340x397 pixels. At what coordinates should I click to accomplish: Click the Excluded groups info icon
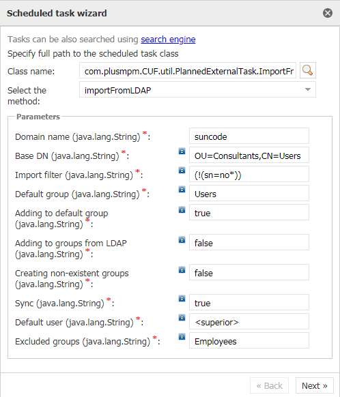(x=182, y=337)
